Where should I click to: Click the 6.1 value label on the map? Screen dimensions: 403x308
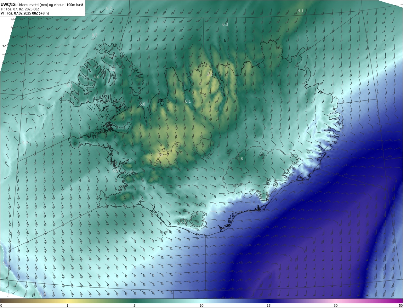click(188, 101)
